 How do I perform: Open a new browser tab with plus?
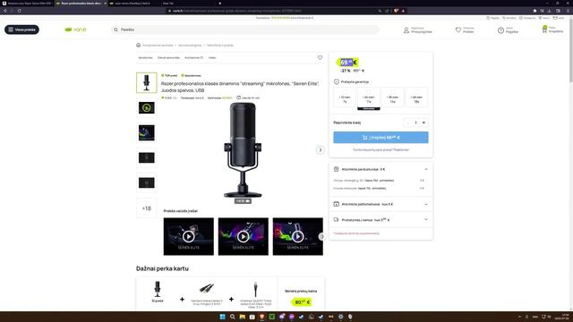tap(219, 3)
